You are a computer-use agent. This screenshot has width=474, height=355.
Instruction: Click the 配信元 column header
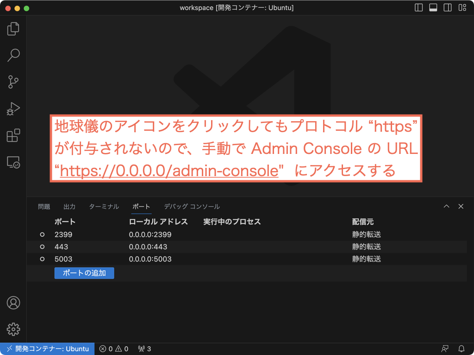(x=363, y=222)
